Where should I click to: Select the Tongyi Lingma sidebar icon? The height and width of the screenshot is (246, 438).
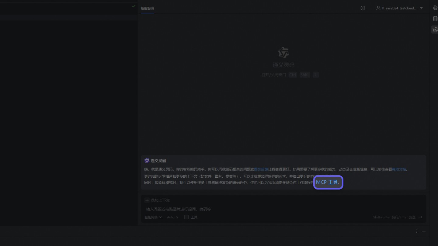pyautogui.click(x=435, y=29)
